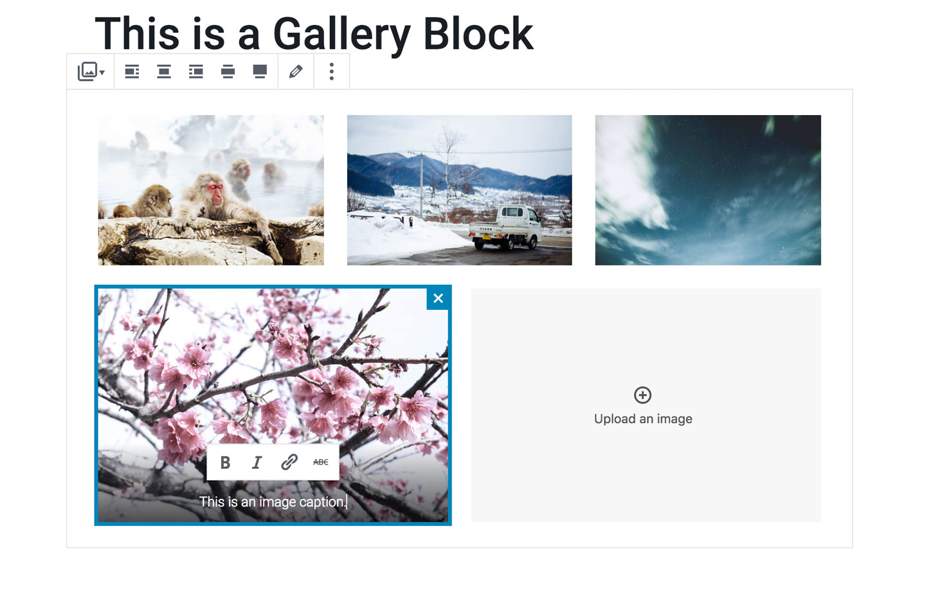
Task: Toggle bold on the caption text
Action: point(225,462)
